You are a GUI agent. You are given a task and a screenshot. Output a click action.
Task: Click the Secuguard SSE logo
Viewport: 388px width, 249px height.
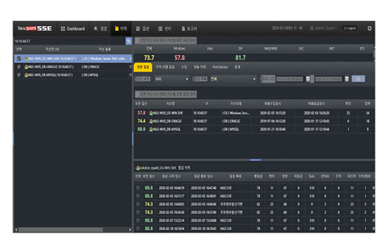pos(35,29)
